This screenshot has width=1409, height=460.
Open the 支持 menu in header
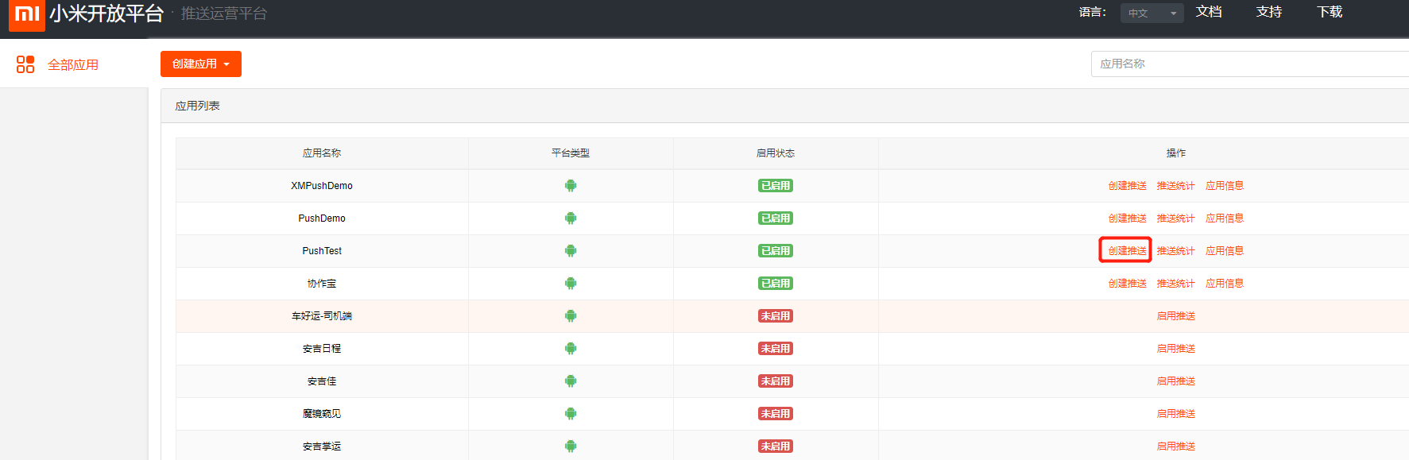coord(1269,12)
